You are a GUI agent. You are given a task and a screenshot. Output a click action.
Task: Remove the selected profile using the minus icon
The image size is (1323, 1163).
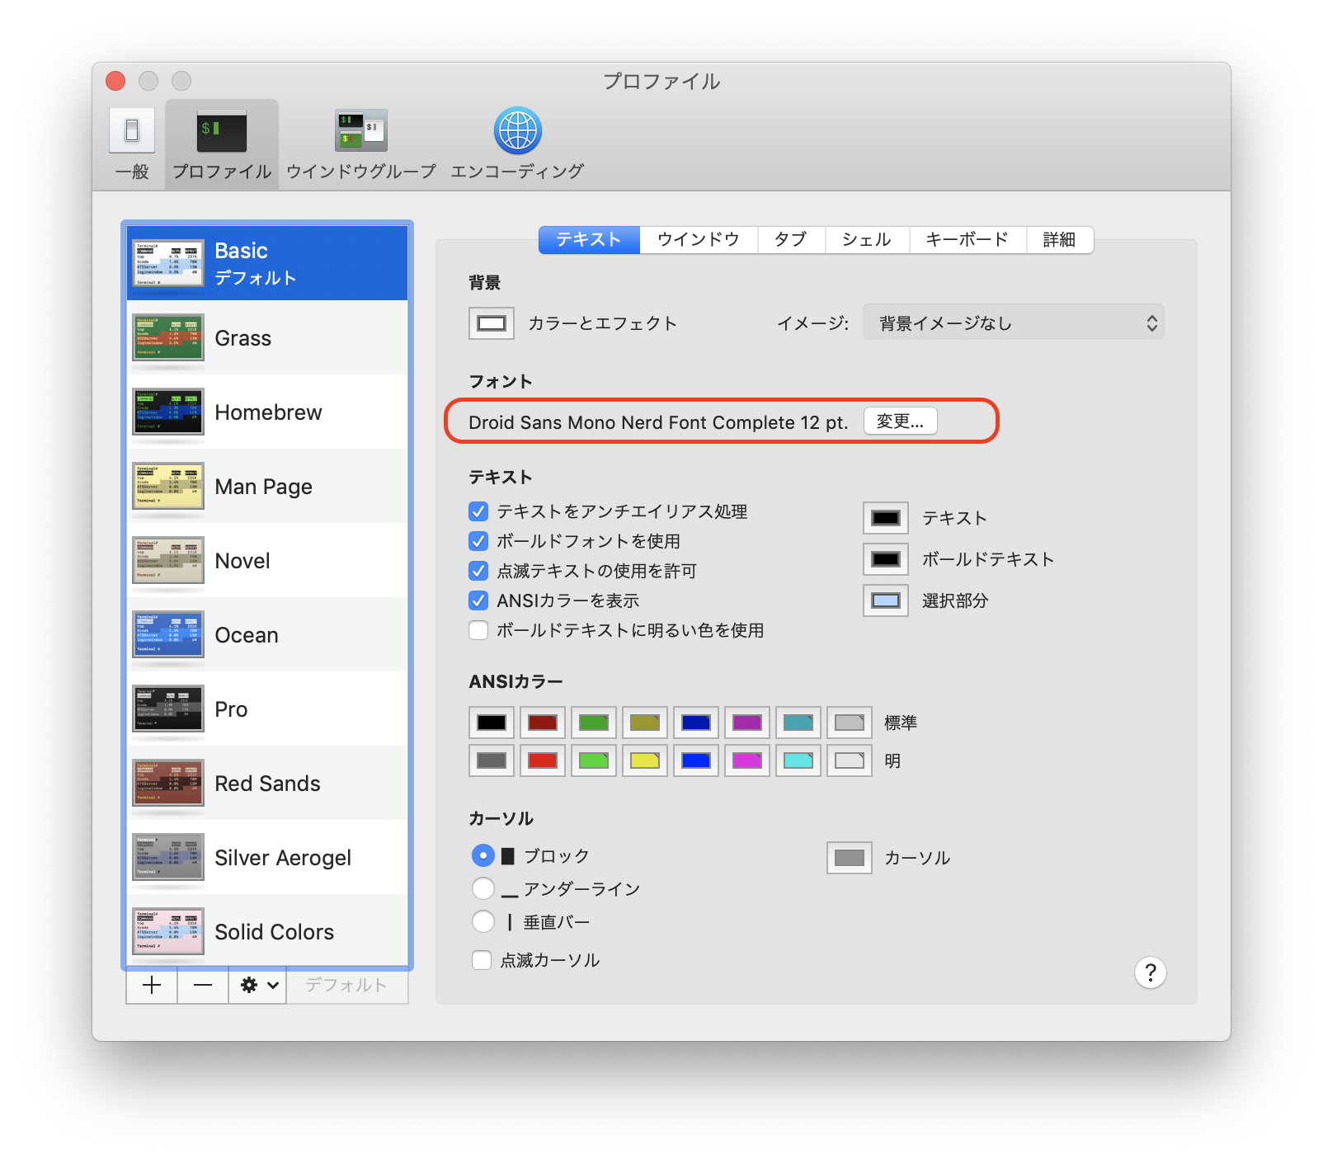tap(202, 985)
